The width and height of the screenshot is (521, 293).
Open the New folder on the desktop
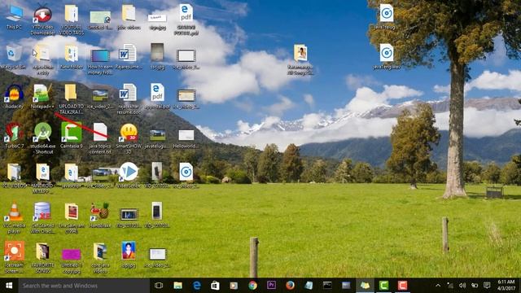[x=72, y=56]
